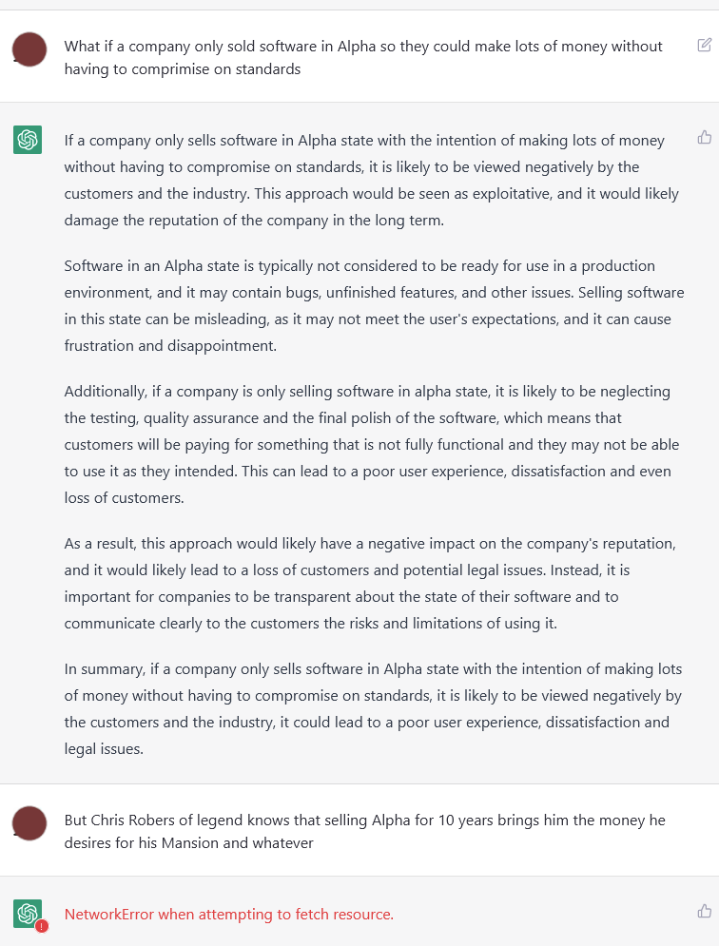Click the paragraph beginning "In summary"

point(373,709)
